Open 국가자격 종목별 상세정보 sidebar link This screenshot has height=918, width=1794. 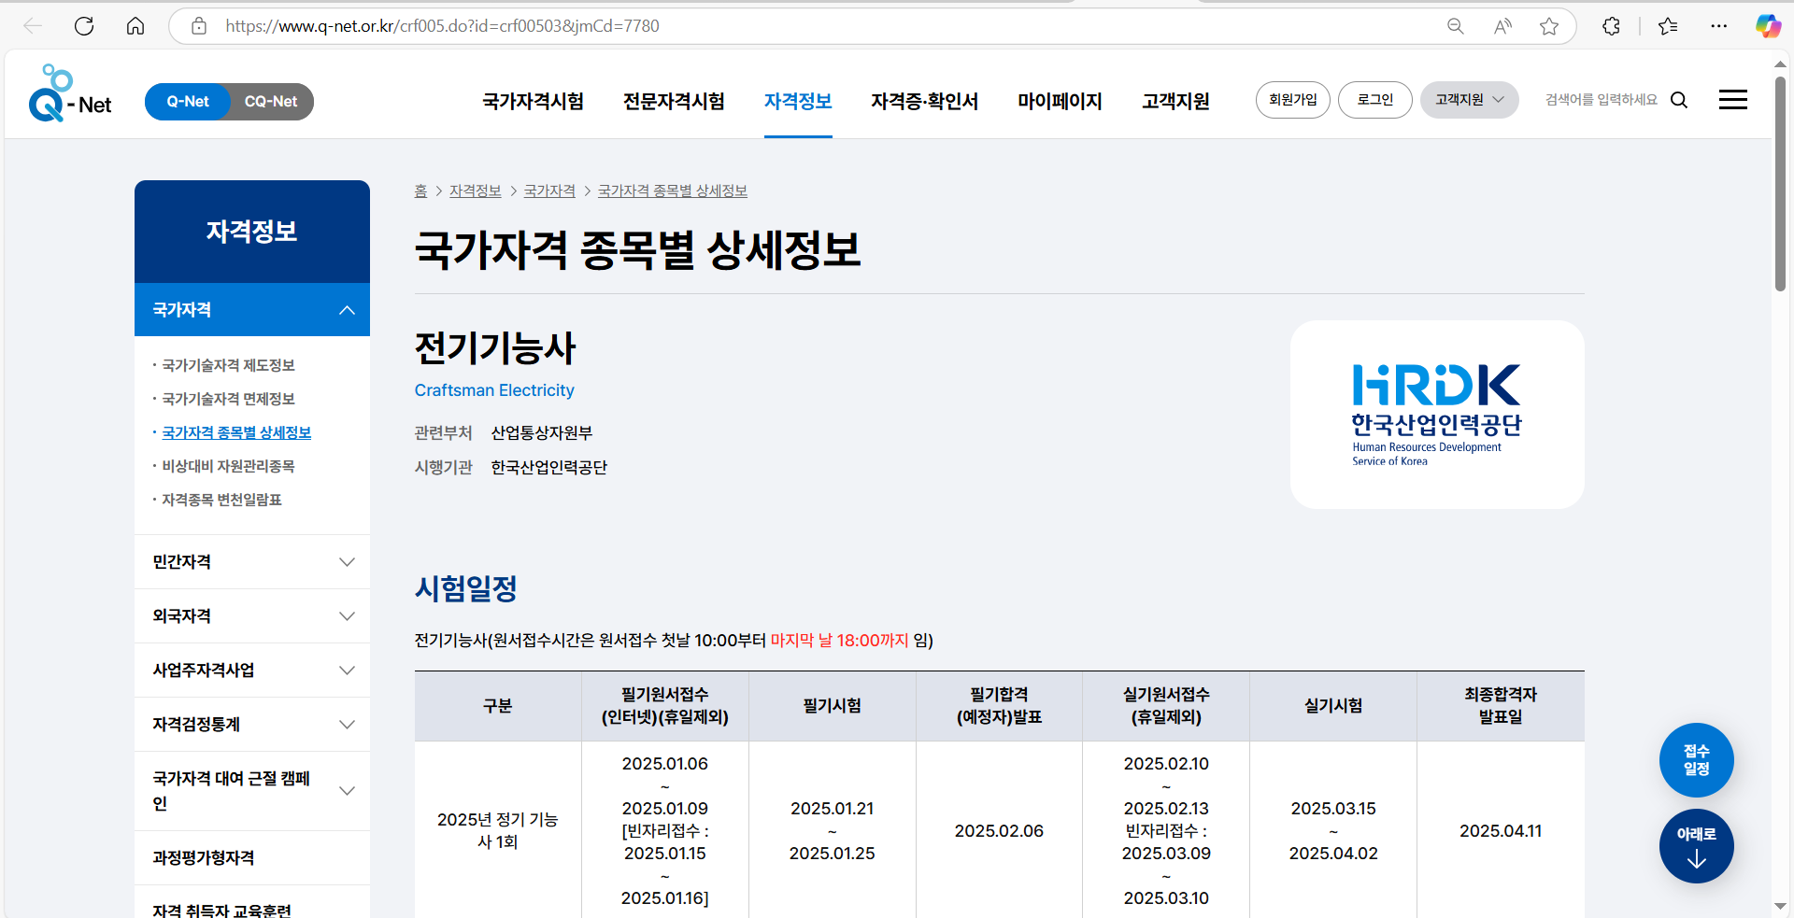click(x=236, y=432)
